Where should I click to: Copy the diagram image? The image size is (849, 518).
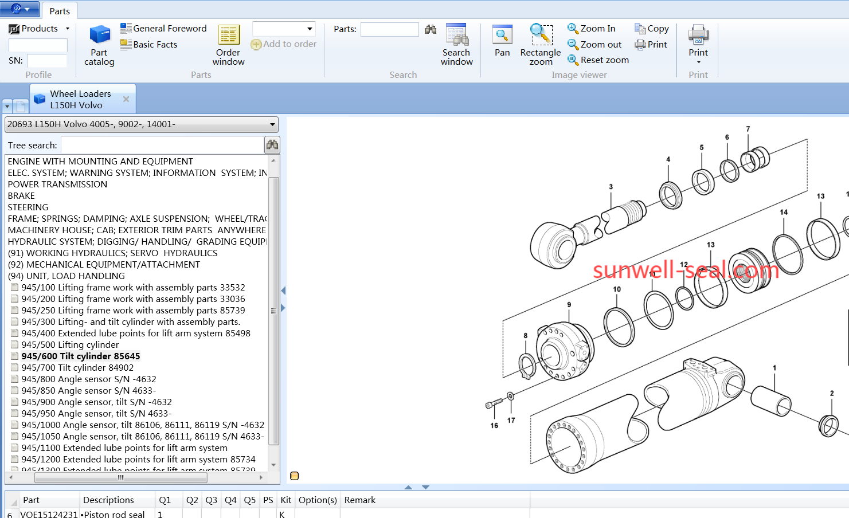pos(652,28)
